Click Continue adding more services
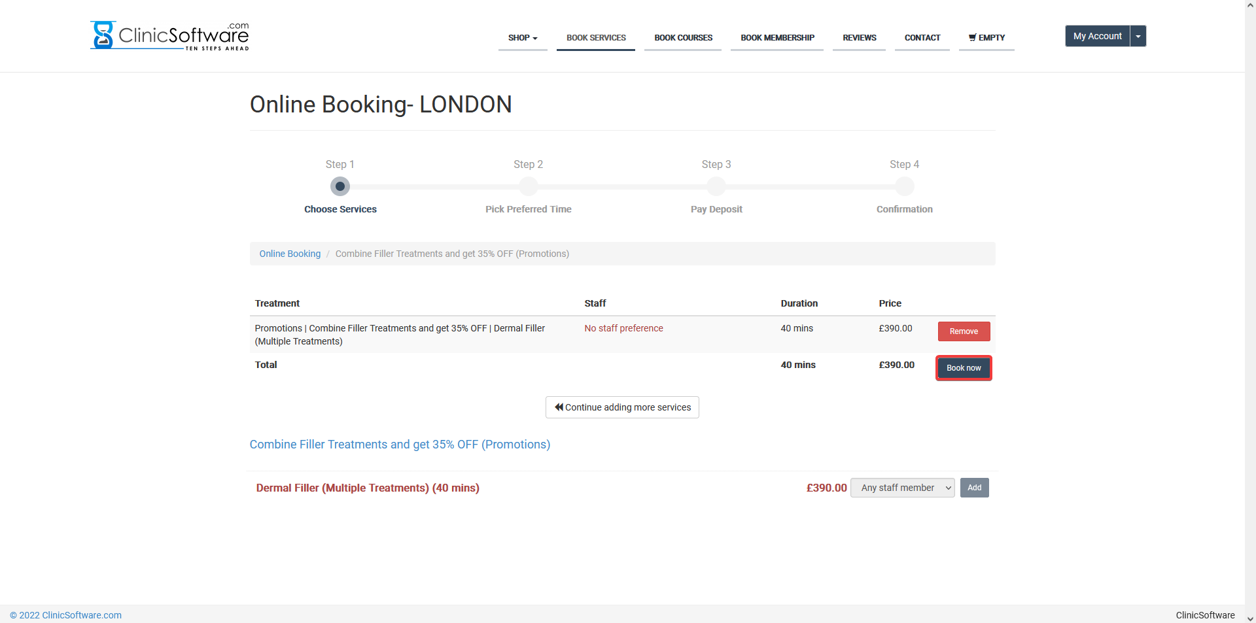 622,407
